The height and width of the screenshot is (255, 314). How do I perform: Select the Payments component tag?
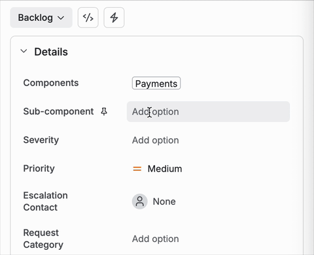(x=156, y=83)
